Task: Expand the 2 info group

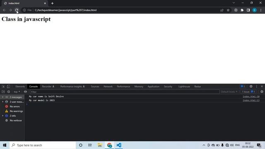Action: pos(3,116)
